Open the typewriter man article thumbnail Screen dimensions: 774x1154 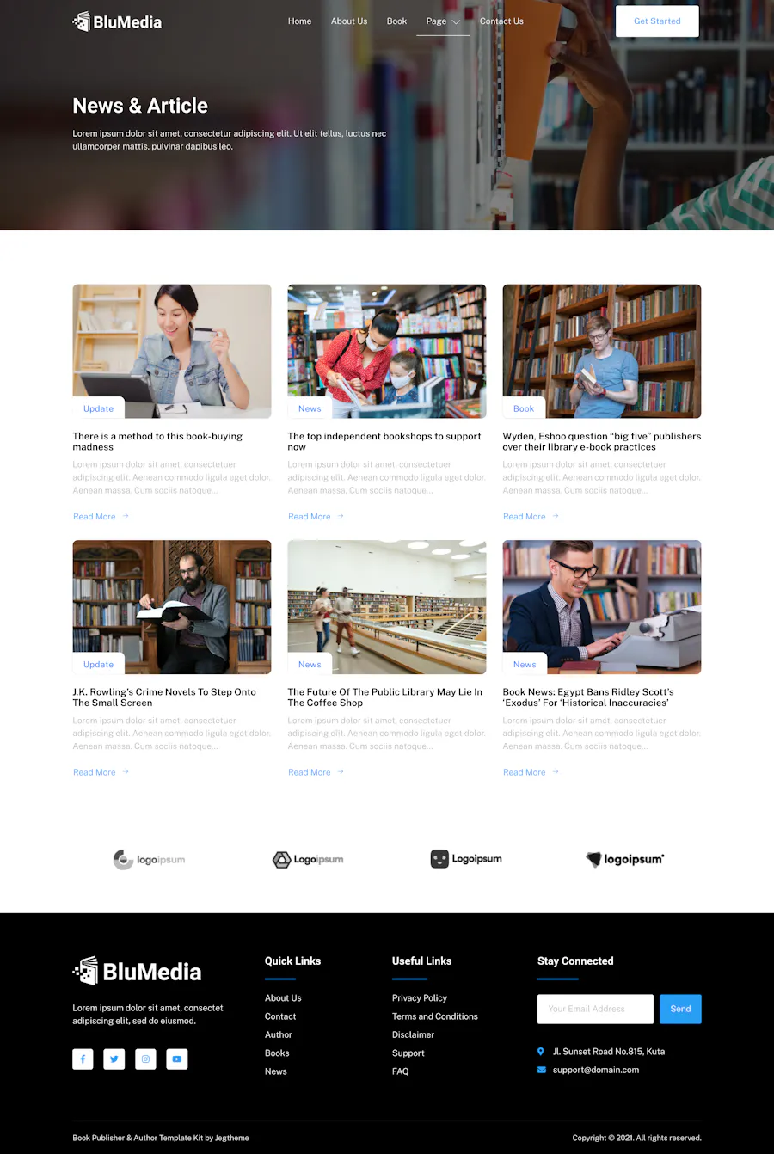602,607
